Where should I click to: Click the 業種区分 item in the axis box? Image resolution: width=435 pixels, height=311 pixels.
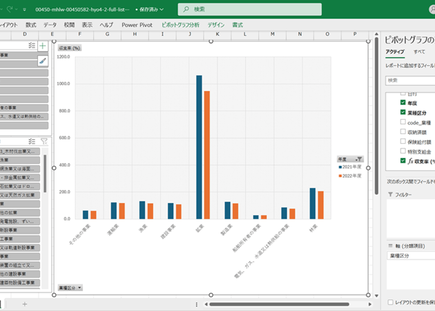tap(411, 256)
